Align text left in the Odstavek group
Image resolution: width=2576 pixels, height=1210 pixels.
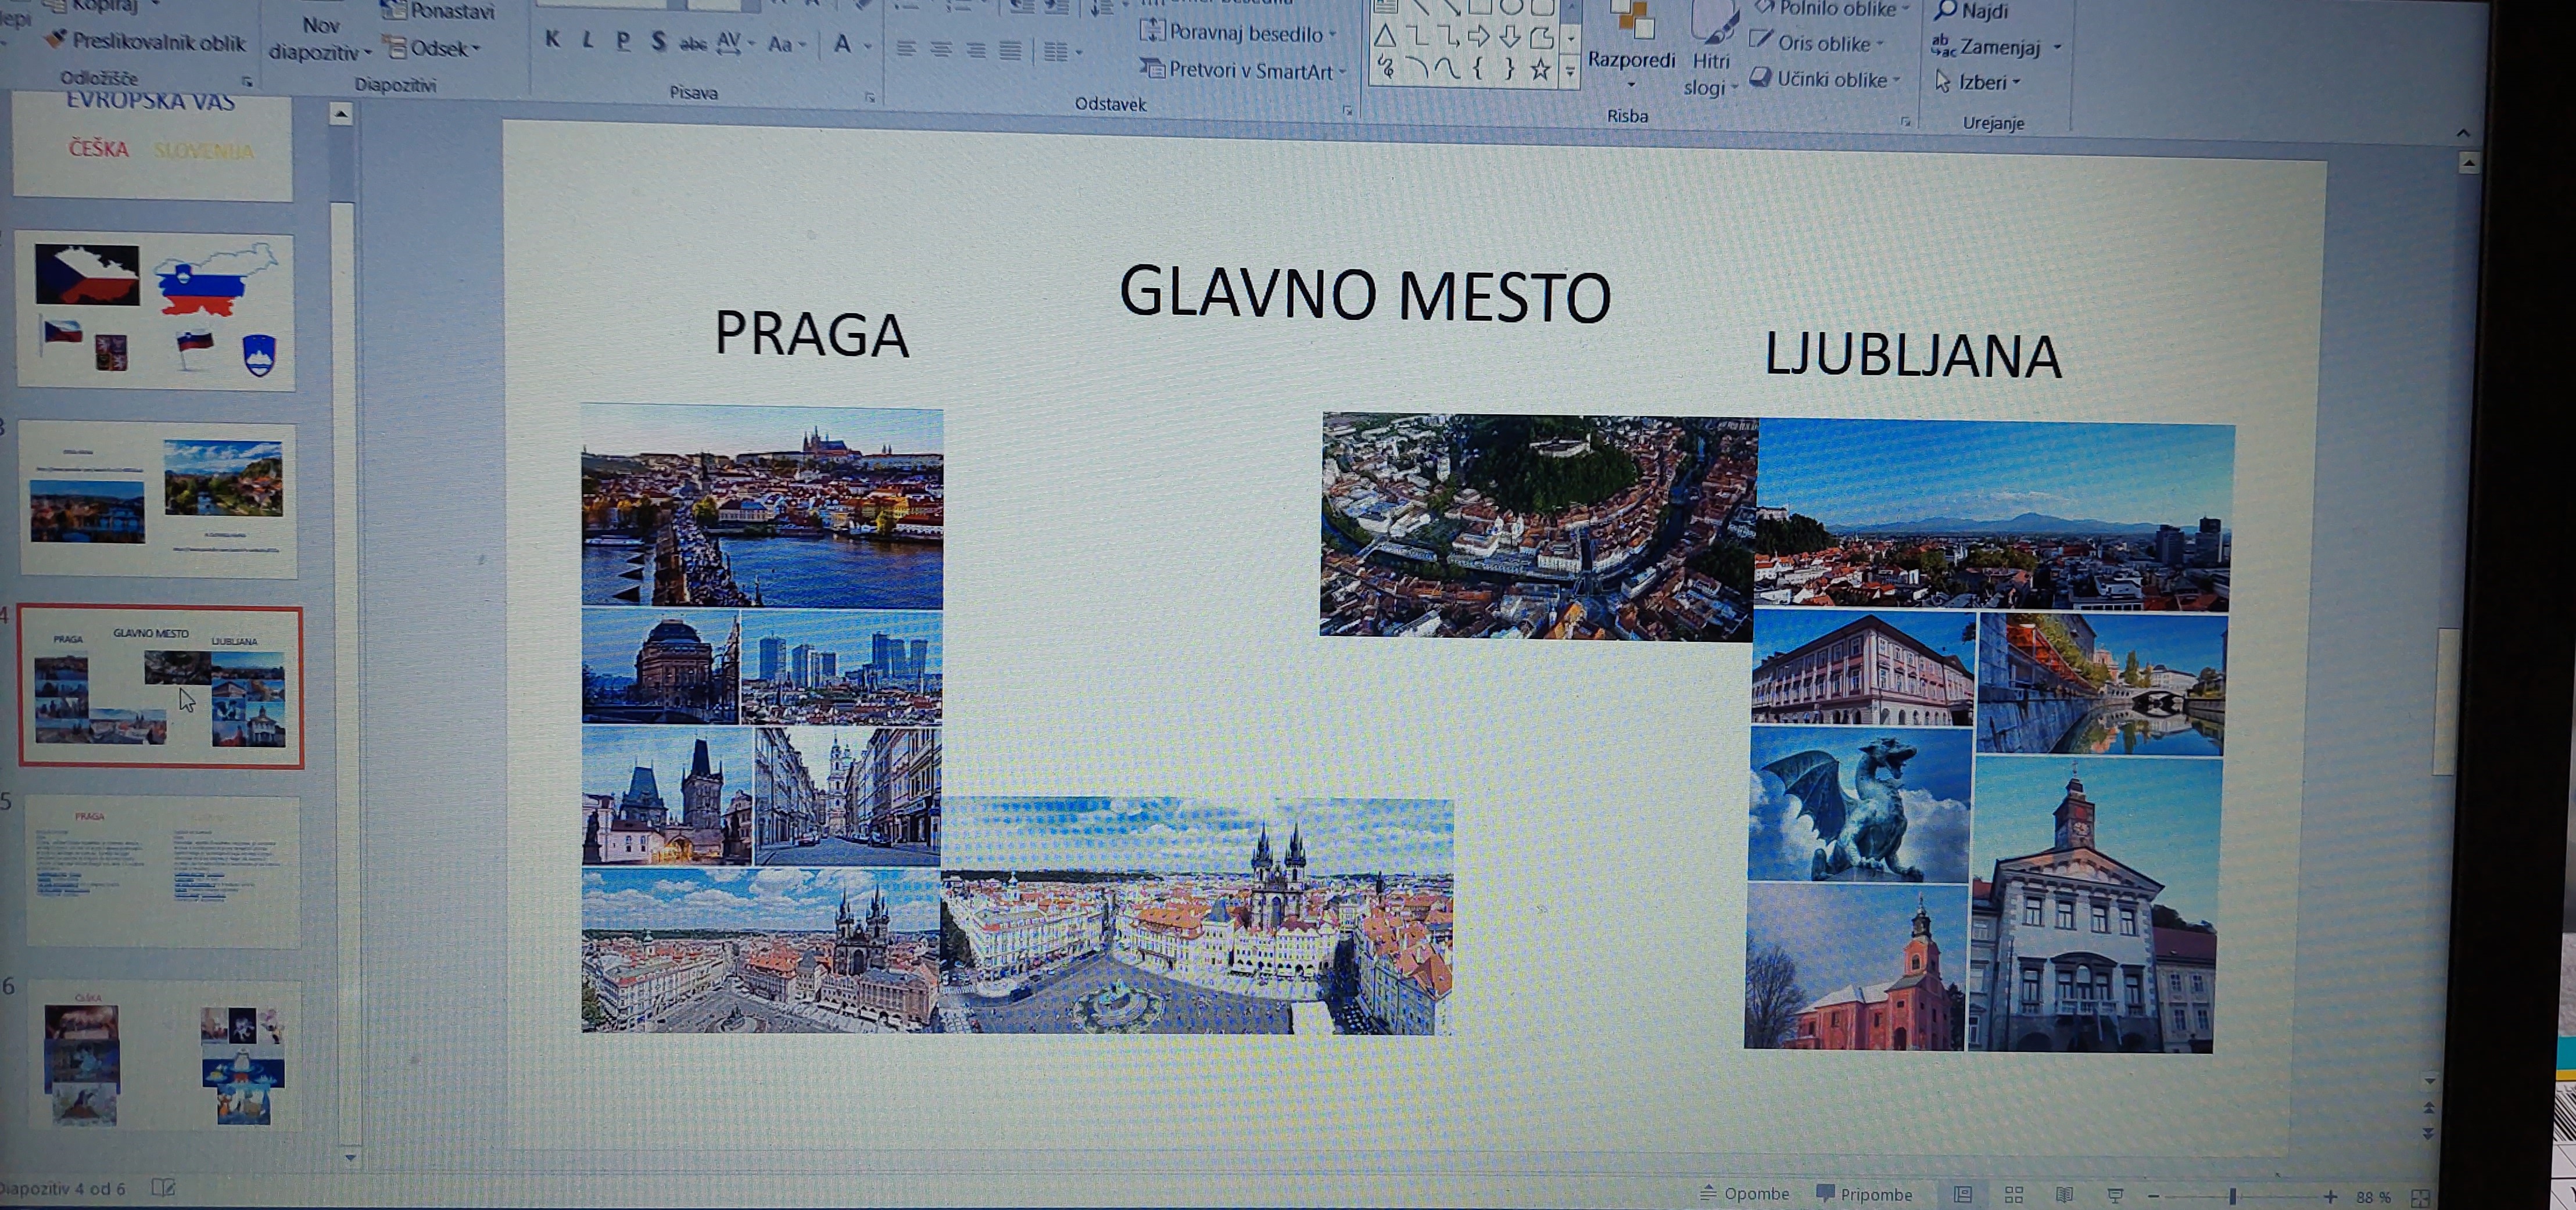point(905,48)
